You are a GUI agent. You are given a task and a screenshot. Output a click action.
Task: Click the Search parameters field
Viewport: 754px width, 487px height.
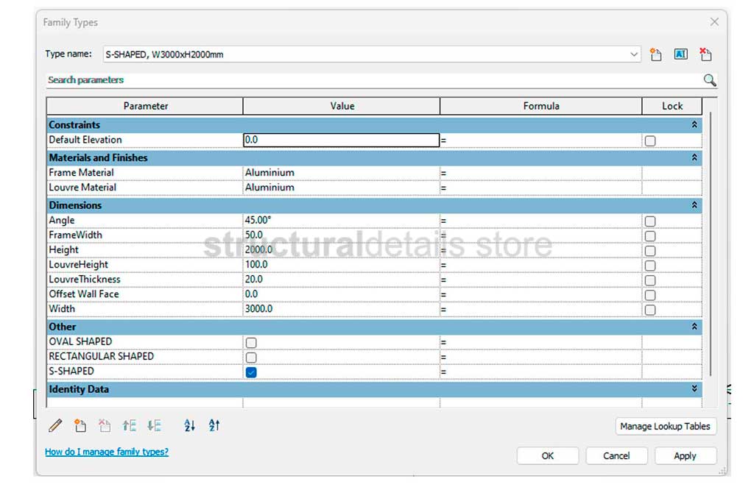(x=374, y=80)
